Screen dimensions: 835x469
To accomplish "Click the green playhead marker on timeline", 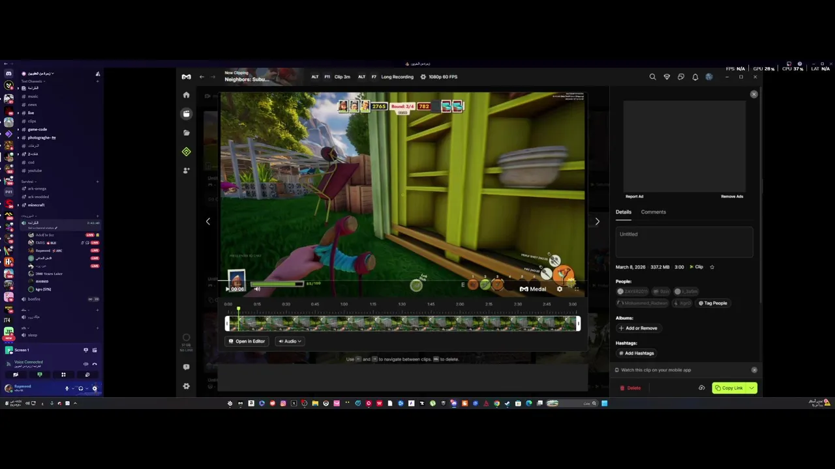I will (x=238, y=309).
